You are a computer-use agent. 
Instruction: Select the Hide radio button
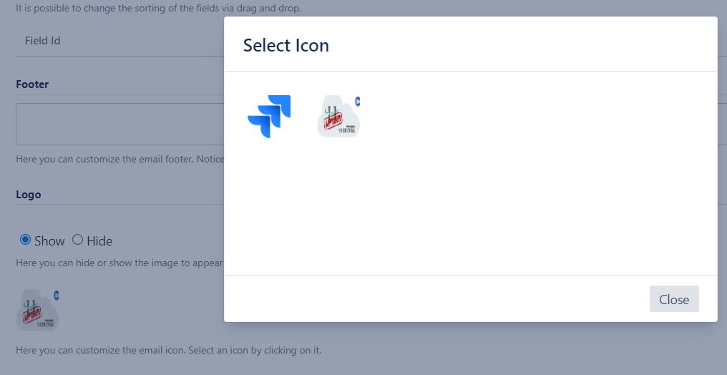pyautogui.click(x=78, y=240)
